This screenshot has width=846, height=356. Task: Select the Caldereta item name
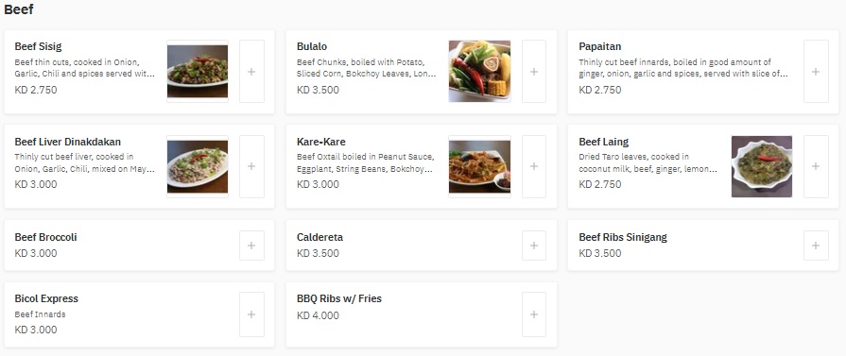click(319, 237)
